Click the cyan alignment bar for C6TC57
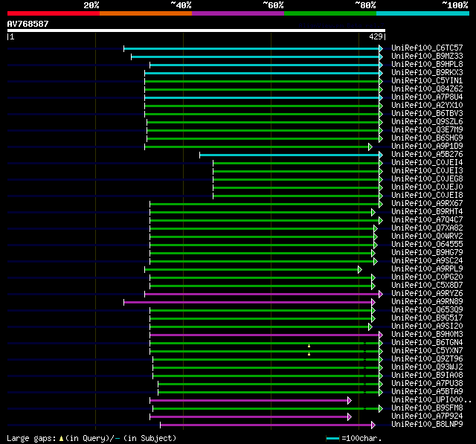Image resolution: width=476 pixels, height=444 pixels. click(251, 48)
